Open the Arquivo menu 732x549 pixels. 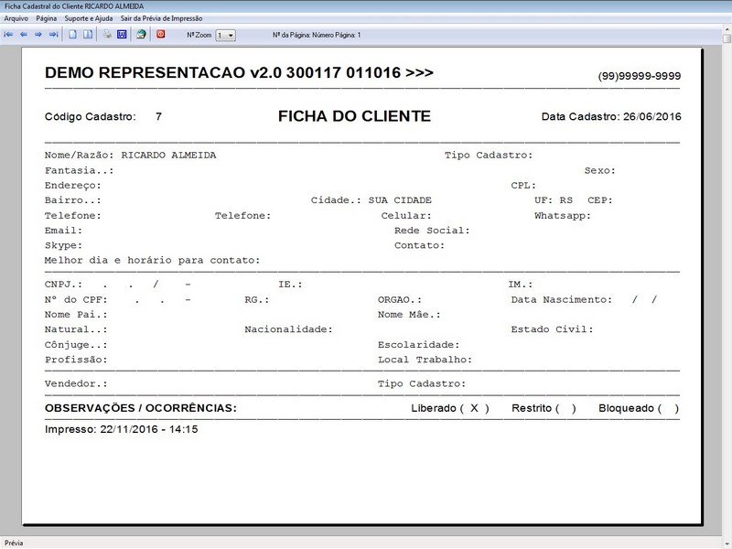tap(16, 18)
